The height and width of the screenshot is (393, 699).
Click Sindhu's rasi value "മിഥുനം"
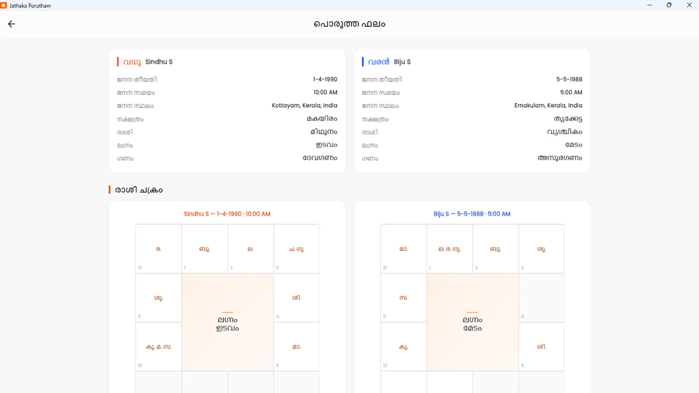tap(324, 132)
